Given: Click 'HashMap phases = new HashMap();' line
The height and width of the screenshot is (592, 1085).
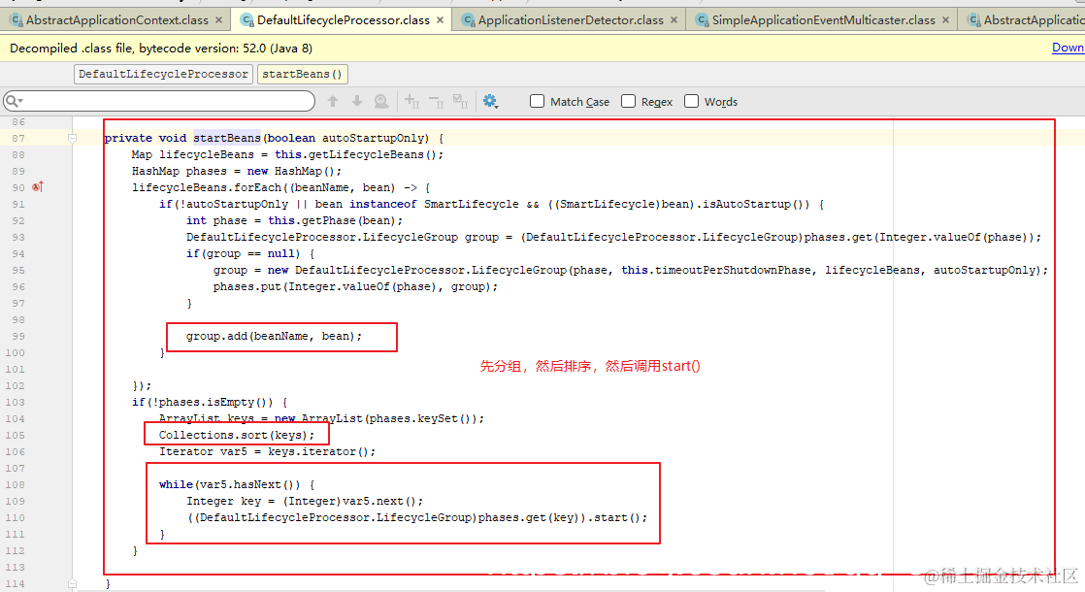Looking at the screenshot, I should click(x=237, y=171).
